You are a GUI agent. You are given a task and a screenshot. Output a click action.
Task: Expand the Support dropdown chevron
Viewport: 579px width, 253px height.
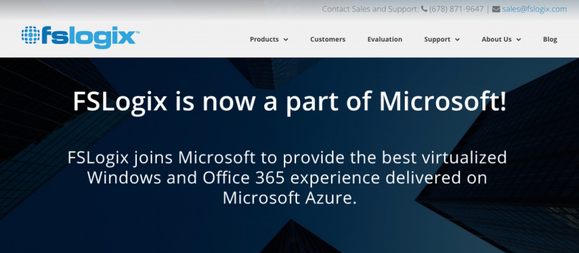tap(457, 40)
